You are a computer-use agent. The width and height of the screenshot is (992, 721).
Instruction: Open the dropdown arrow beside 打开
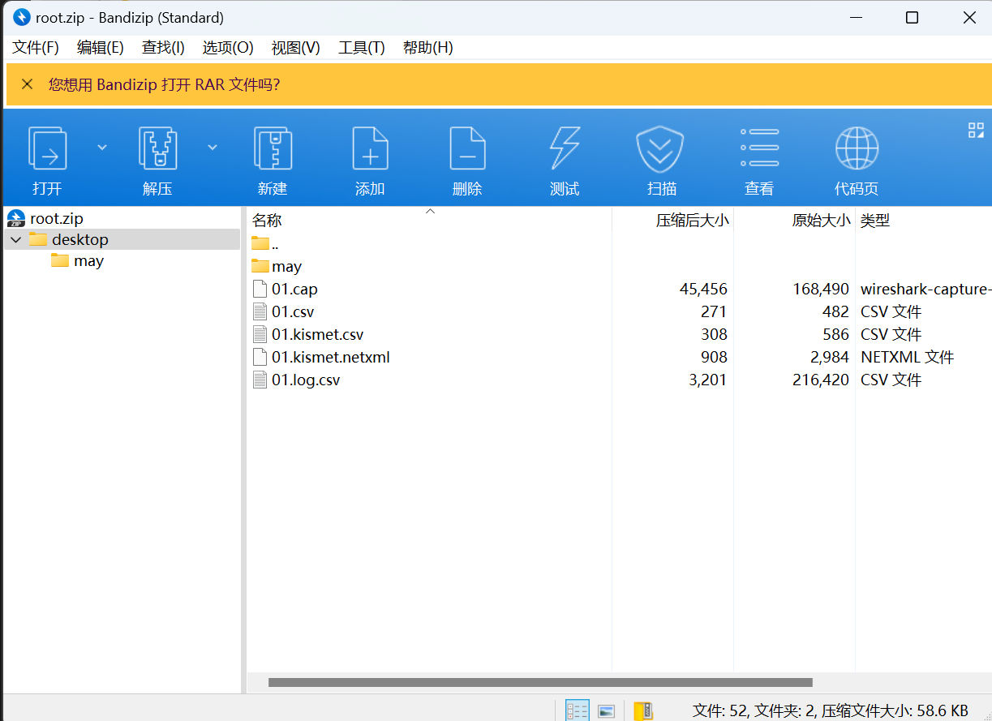(102, 147)
